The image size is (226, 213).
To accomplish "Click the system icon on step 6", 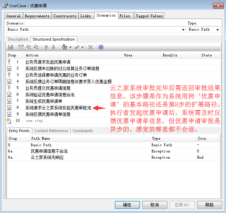I will coord(9,95).
